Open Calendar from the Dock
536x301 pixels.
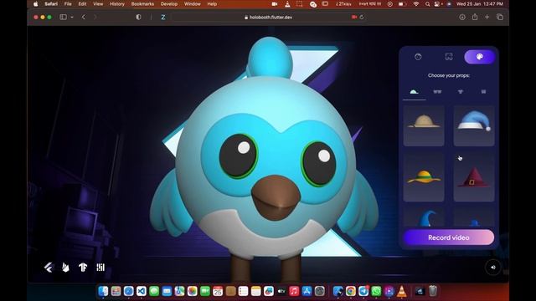click(x=218, y=291)
